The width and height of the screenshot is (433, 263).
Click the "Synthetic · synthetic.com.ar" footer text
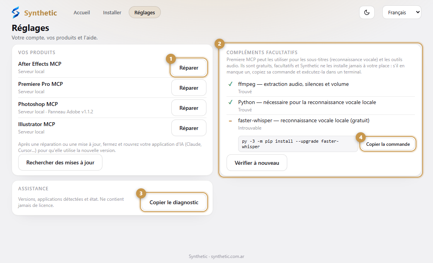[x=216, y=256]
